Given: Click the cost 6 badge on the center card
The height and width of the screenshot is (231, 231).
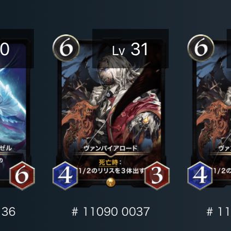Looking at the screenshot, I should pyautogui.click(x=66, y=48).
